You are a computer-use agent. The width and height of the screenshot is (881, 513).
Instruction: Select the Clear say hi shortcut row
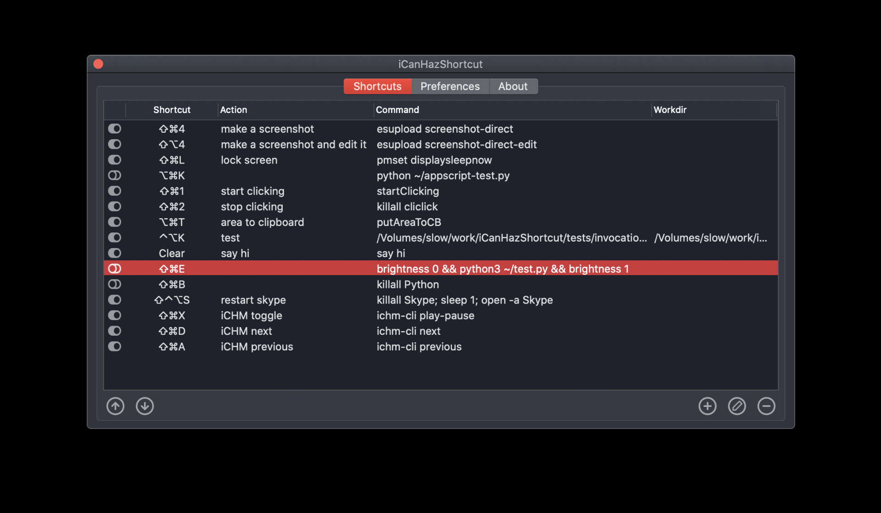coord(440,253)
